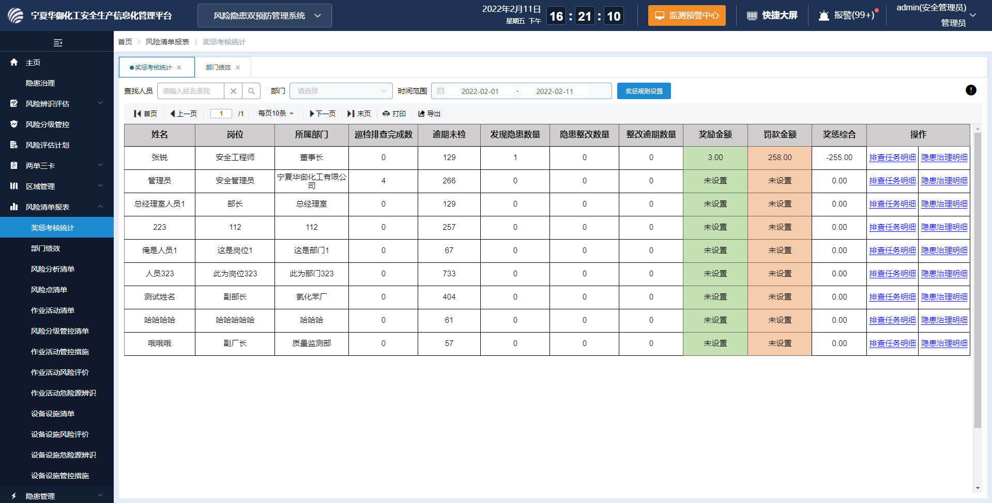Image resolution: width=992 pixels, height=503 pixels.
Task: Click the home icon next to 主页
Action: [x=14, y=62]
